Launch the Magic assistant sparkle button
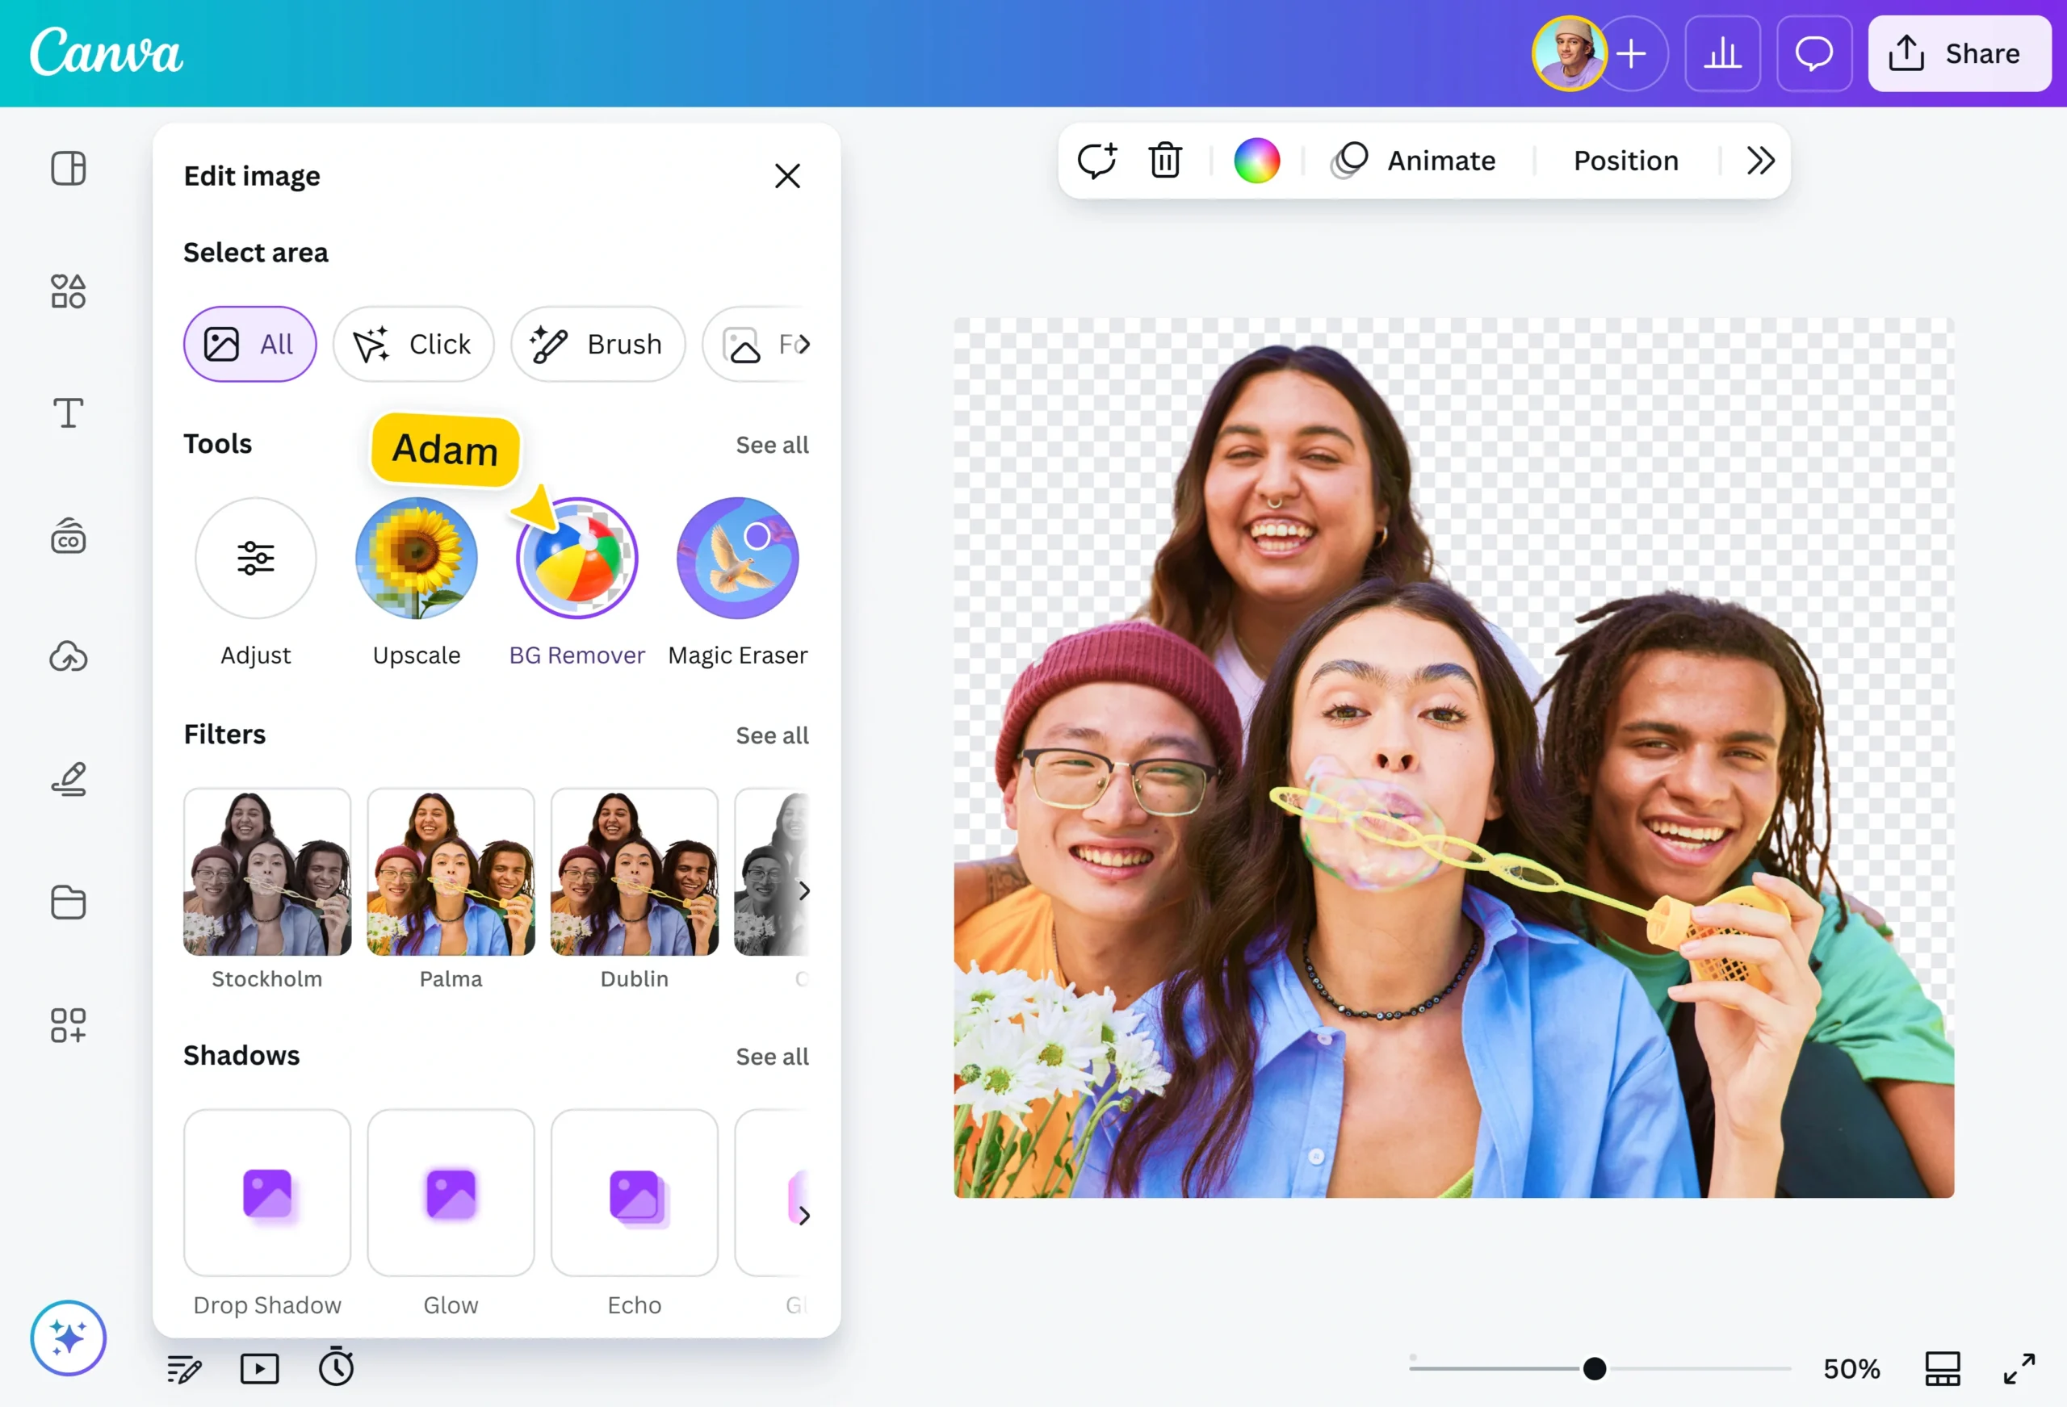This screenshot has height=1407, width=2067. [x=69, y=1338]
